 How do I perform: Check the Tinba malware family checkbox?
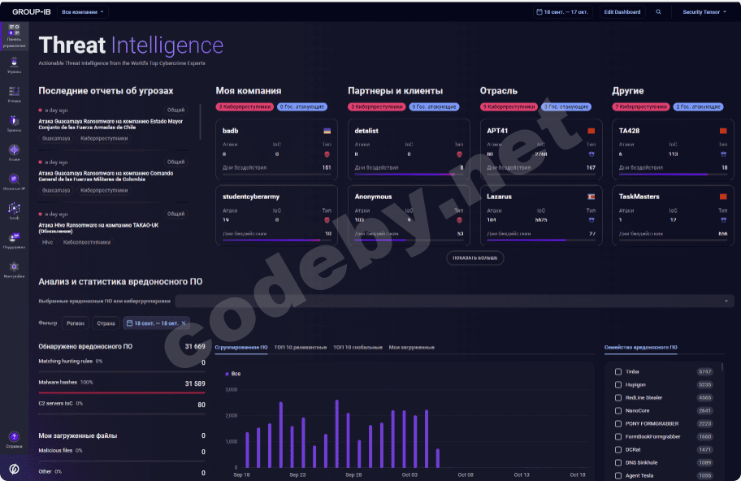(x=618, y=372)
